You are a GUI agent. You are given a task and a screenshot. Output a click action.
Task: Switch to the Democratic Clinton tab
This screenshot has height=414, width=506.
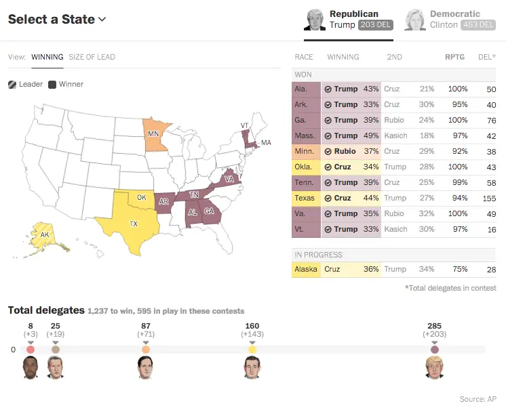pyautogui.click(x=452, y=20)
